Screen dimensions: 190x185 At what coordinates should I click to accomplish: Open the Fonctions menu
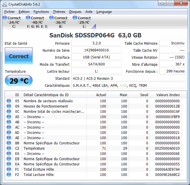(x=41, y=12)
